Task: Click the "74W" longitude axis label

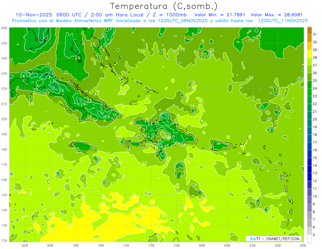Action: [126, 246]
